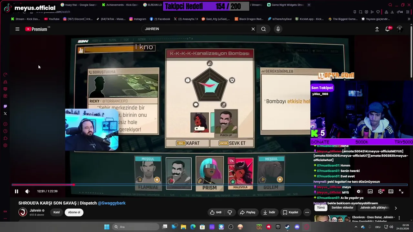
Task: Open the Jahrein channel avatar
Action: (23, 212)
